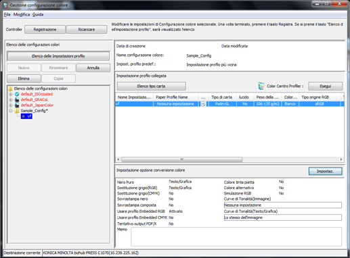Click the root folder icon of configuration list

coord(10,88)
